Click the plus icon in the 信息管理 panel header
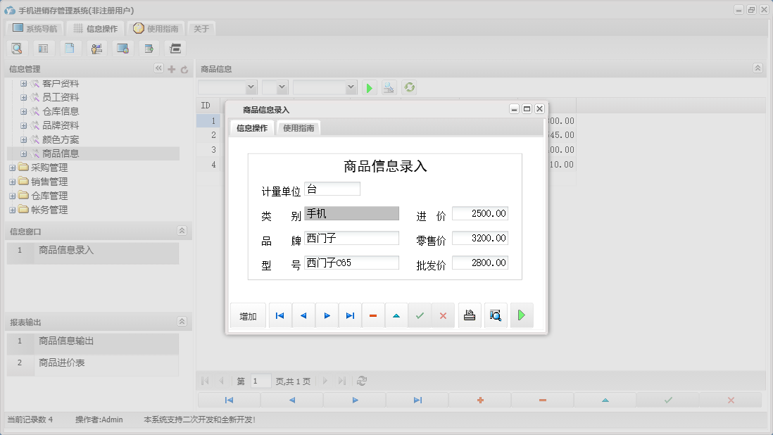The image size is (773, 435). tap(172, 68)
